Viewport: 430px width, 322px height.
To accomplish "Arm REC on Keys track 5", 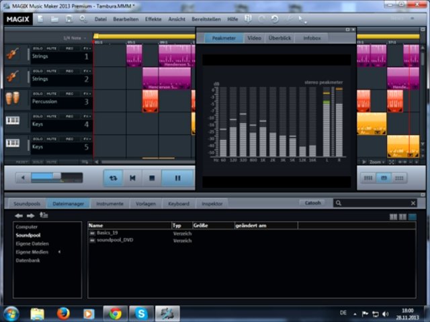I will pyautogui.click(x=69, y=138).
